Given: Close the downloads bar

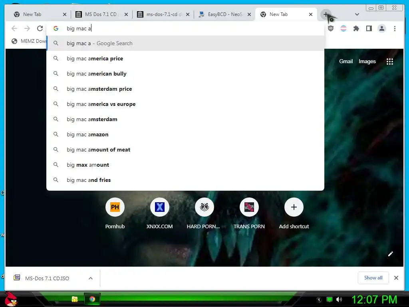Looking at the screenshot, I should pyautogui.click(x=396, y=278).
